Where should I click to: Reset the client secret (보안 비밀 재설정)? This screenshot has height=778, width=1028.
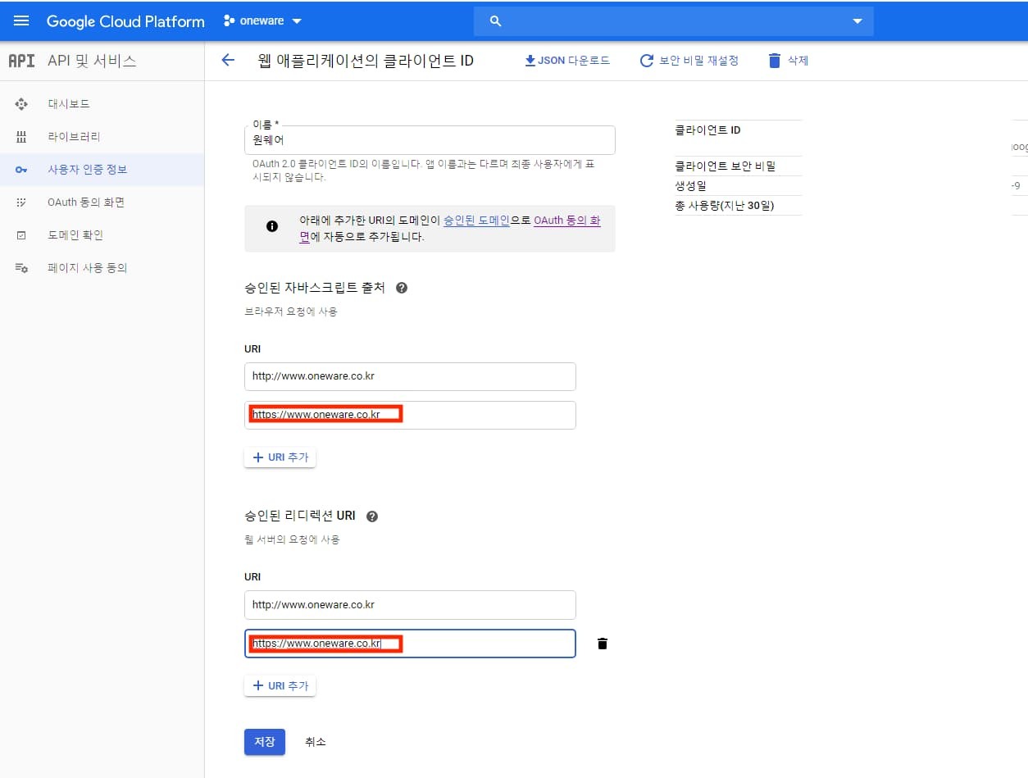689,61
